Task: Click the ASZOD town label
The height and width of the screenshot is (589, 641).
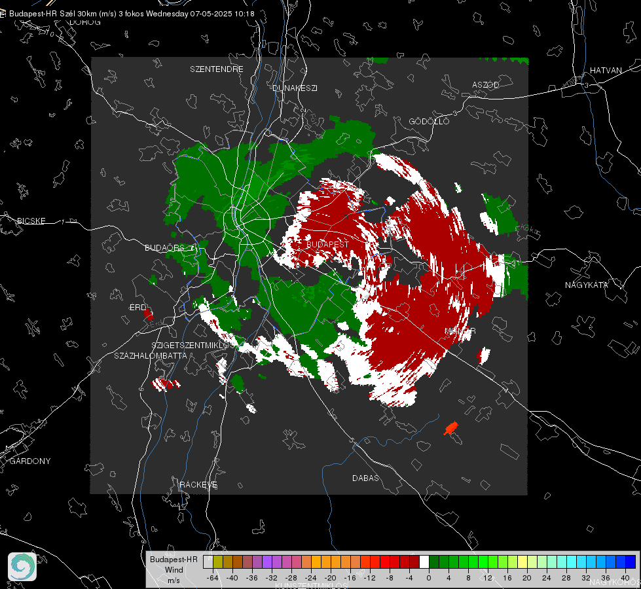Action: [x=486, y=84]
